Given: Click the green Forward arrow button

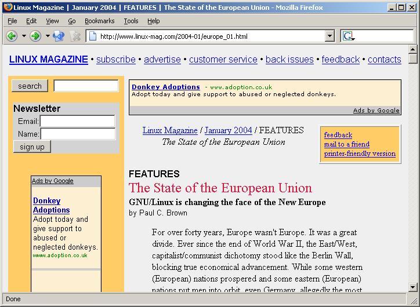Looking at the screenshot, I should point(35,35).
